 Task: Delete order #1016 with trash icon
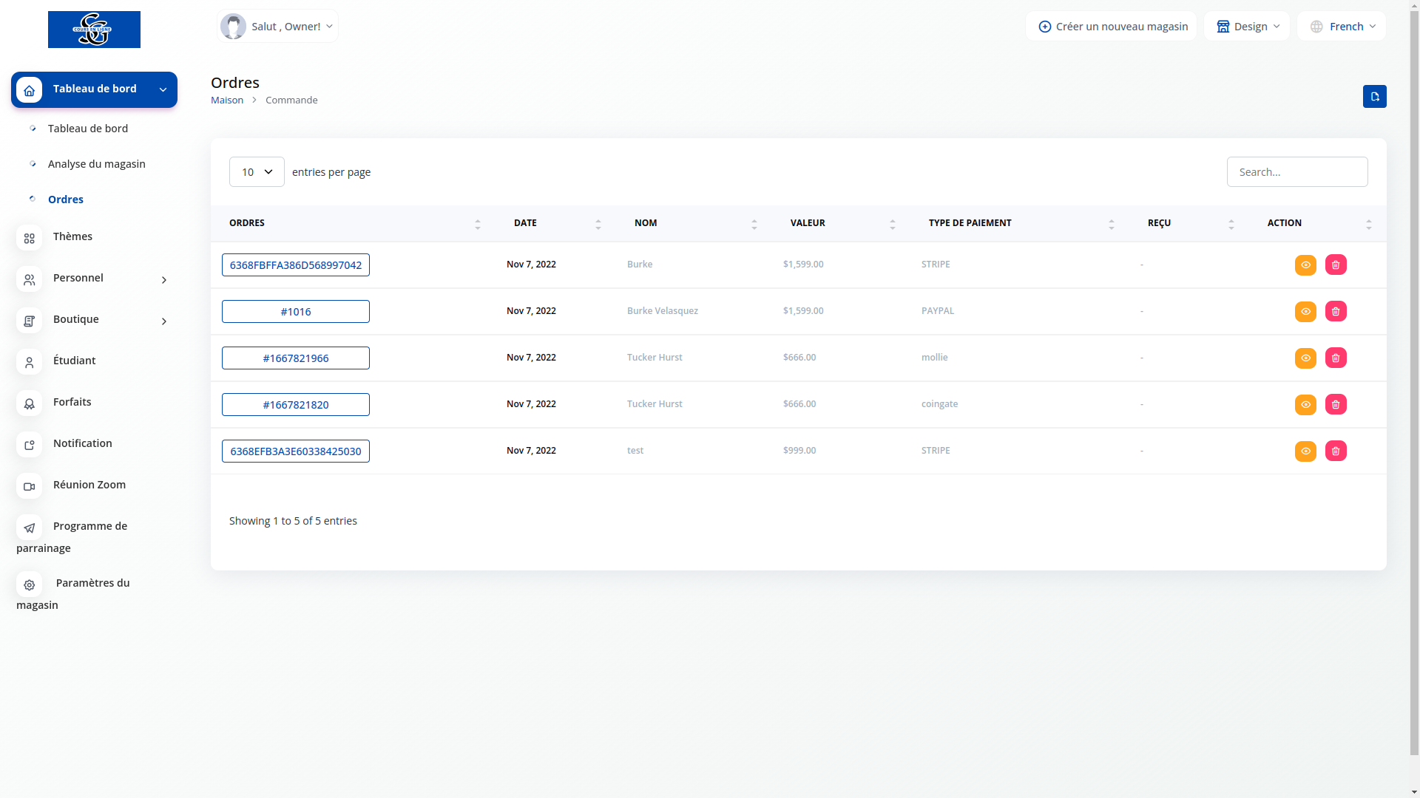point(1335,311)
